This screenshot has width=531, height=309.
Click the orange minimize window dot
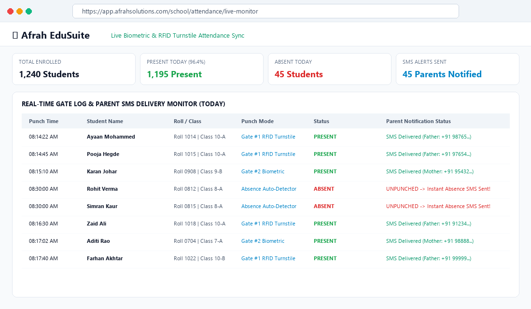20,12
